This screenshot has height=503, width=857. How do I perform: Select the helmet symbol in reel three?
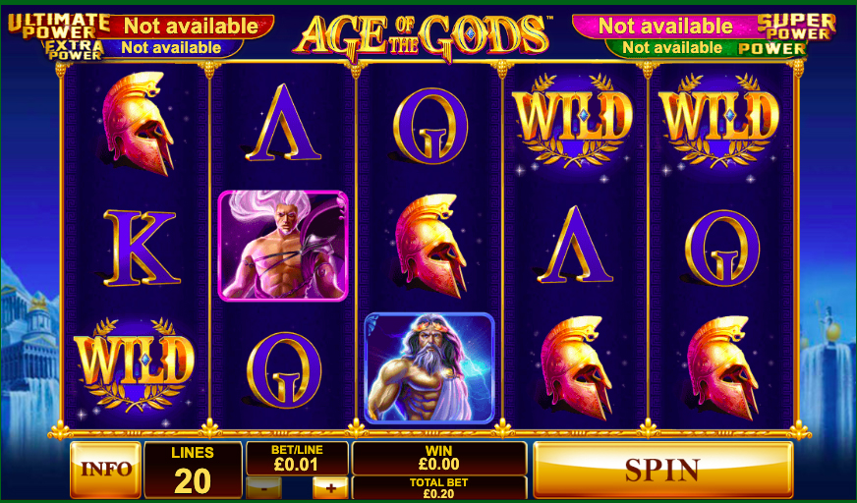click(431, 246)
